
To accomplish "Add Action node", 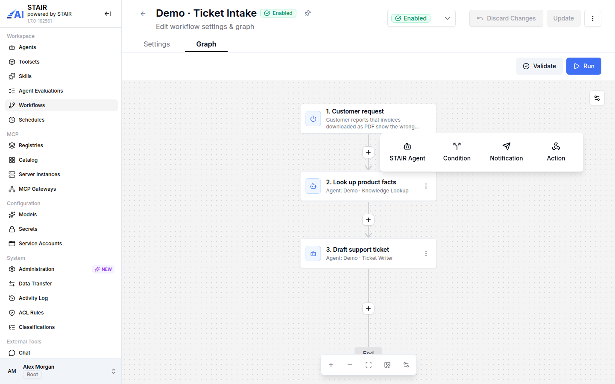I will click(556, 152).
